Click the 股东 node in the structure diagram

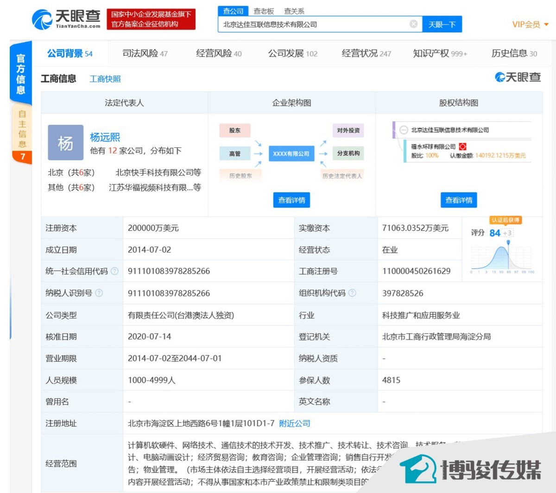[x=235, y=131]
